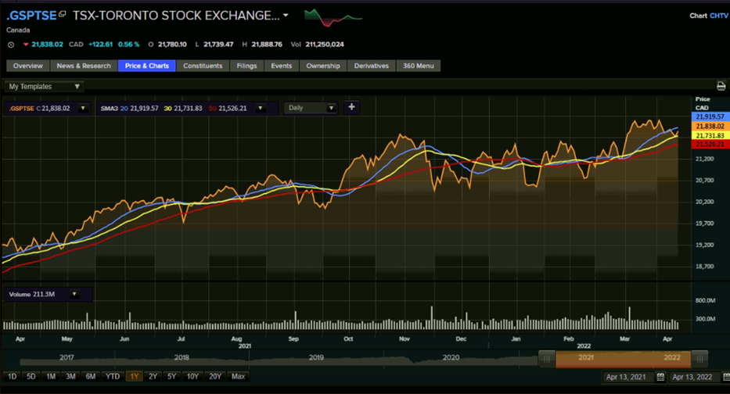Click the clock icon beside the price
Screen dimensions: 730x394
point(11,45)
